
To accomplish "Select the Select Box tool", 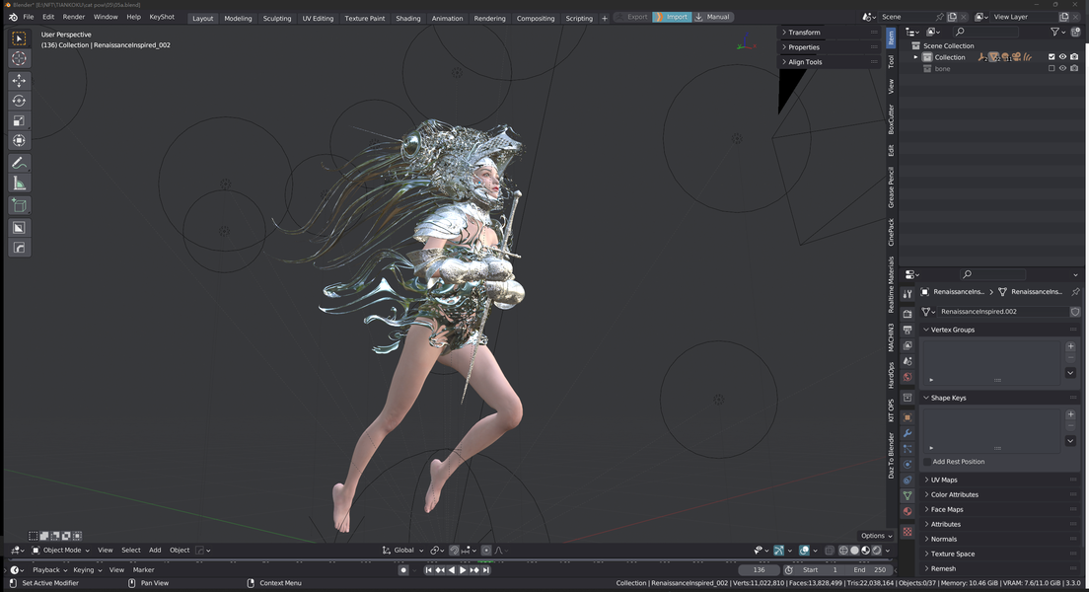I will click(x=19, y=38).
